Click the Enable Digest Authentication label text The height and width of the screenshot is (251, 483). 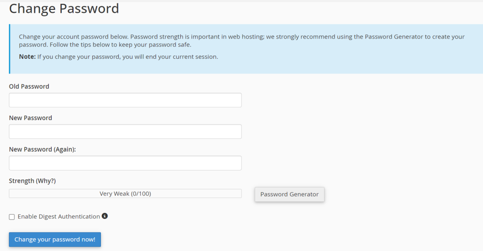[x=59, y=217]
